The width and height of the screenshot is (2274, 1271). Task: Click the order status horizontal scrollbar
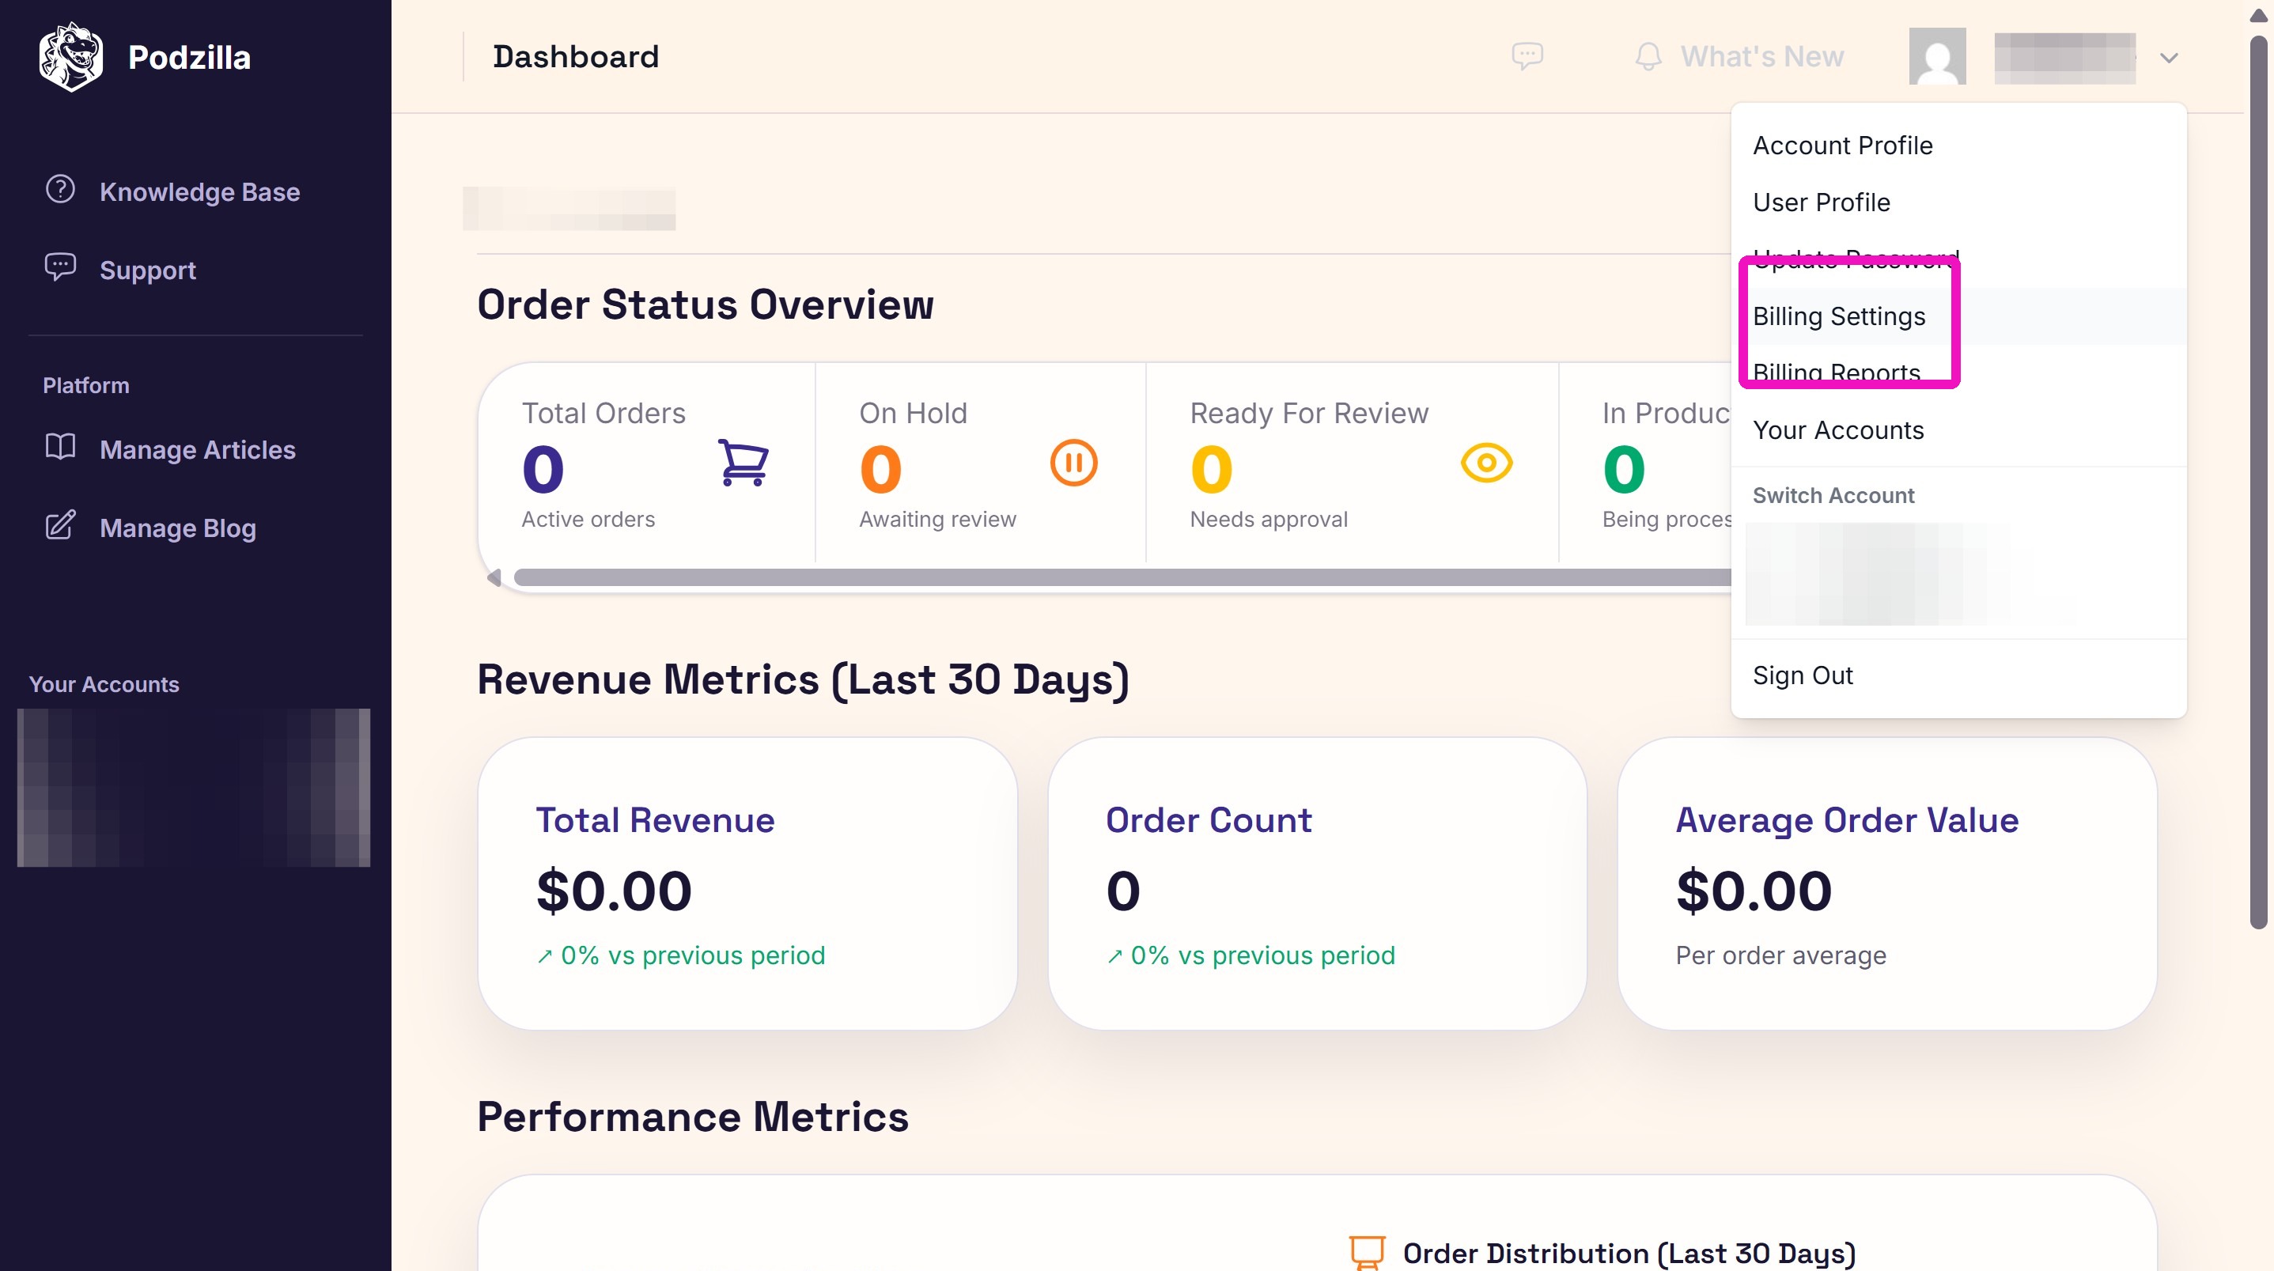1122,577
